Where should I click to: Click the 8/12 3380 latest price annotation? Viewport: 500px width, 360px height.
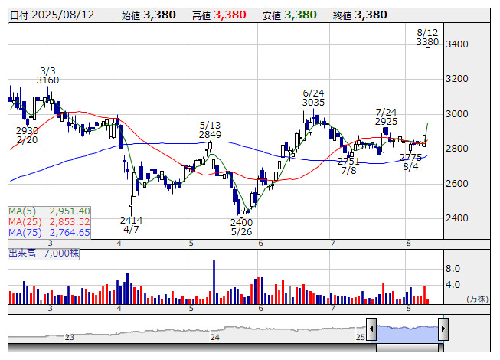coord(427,38)
